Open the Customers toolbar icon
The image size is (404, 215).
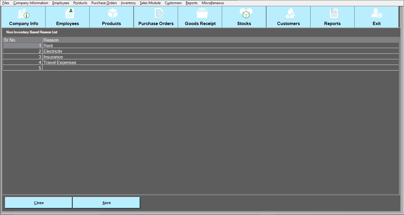tap(288, 14)
